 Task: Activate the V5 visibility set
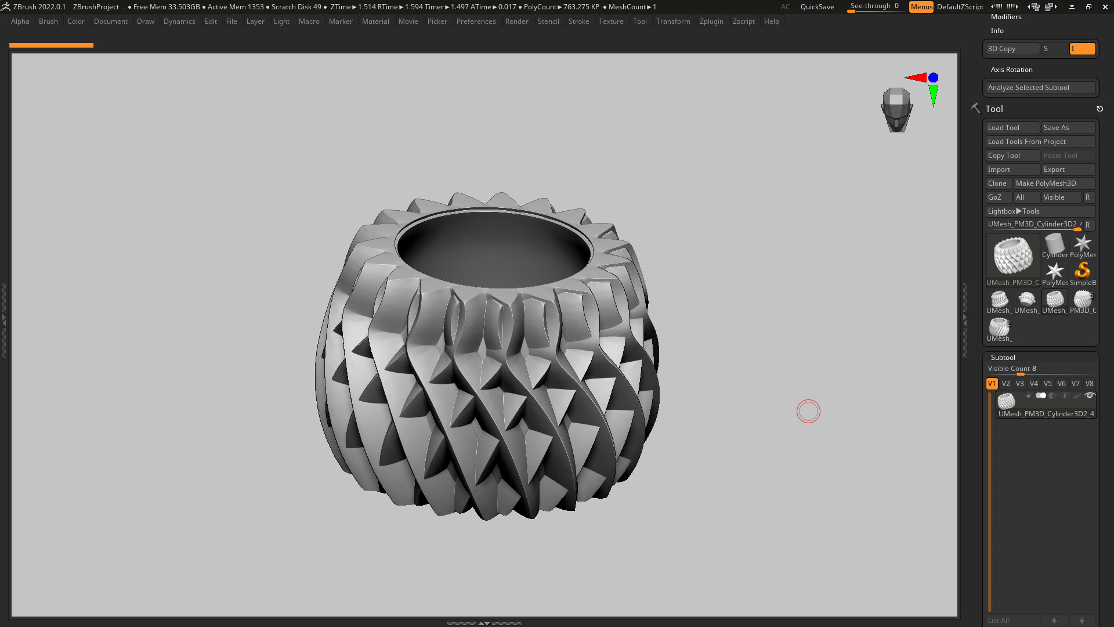pyautogui.click(x=1047, y=384)
